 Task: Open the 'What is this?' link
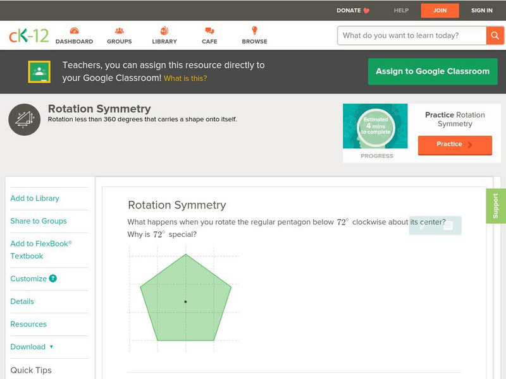[x=185, y=78]
